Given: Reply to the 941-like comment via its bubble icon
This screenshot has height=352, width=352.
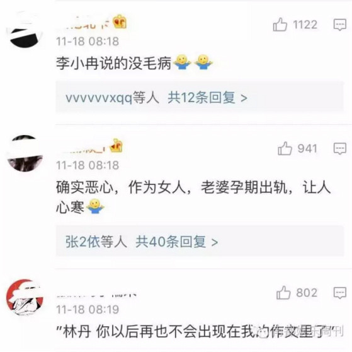Looking at the screenshot, I should (339, 148).
